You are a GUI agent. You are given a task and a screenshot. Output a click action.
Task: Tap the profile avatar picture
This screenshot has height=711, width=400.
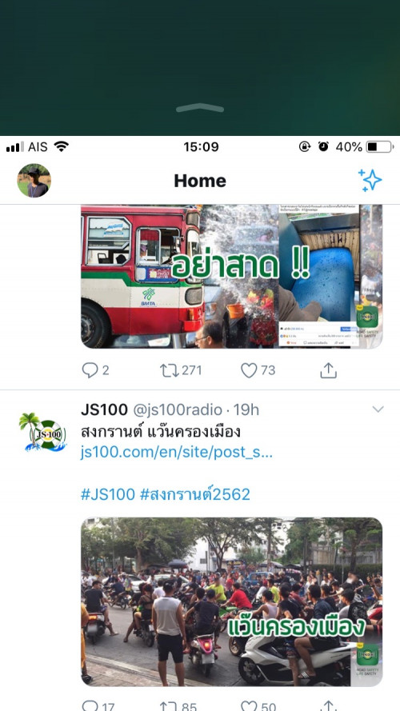pos(34,181)
